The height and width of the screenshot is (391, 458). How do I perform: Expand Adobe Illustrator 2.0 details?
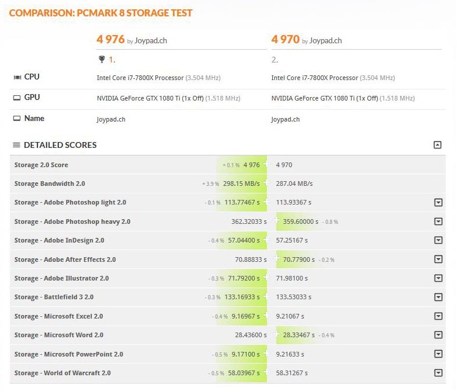(438, 278)
